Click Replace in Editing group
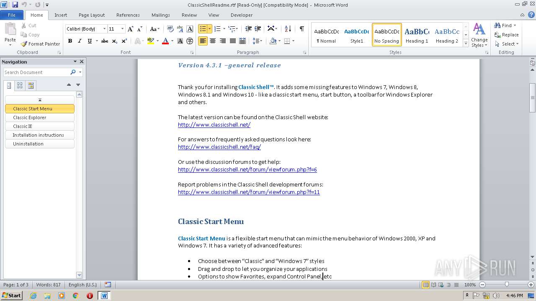Image resolution: width=536 pixels, height=301 pixels. (x=507, y=35)
